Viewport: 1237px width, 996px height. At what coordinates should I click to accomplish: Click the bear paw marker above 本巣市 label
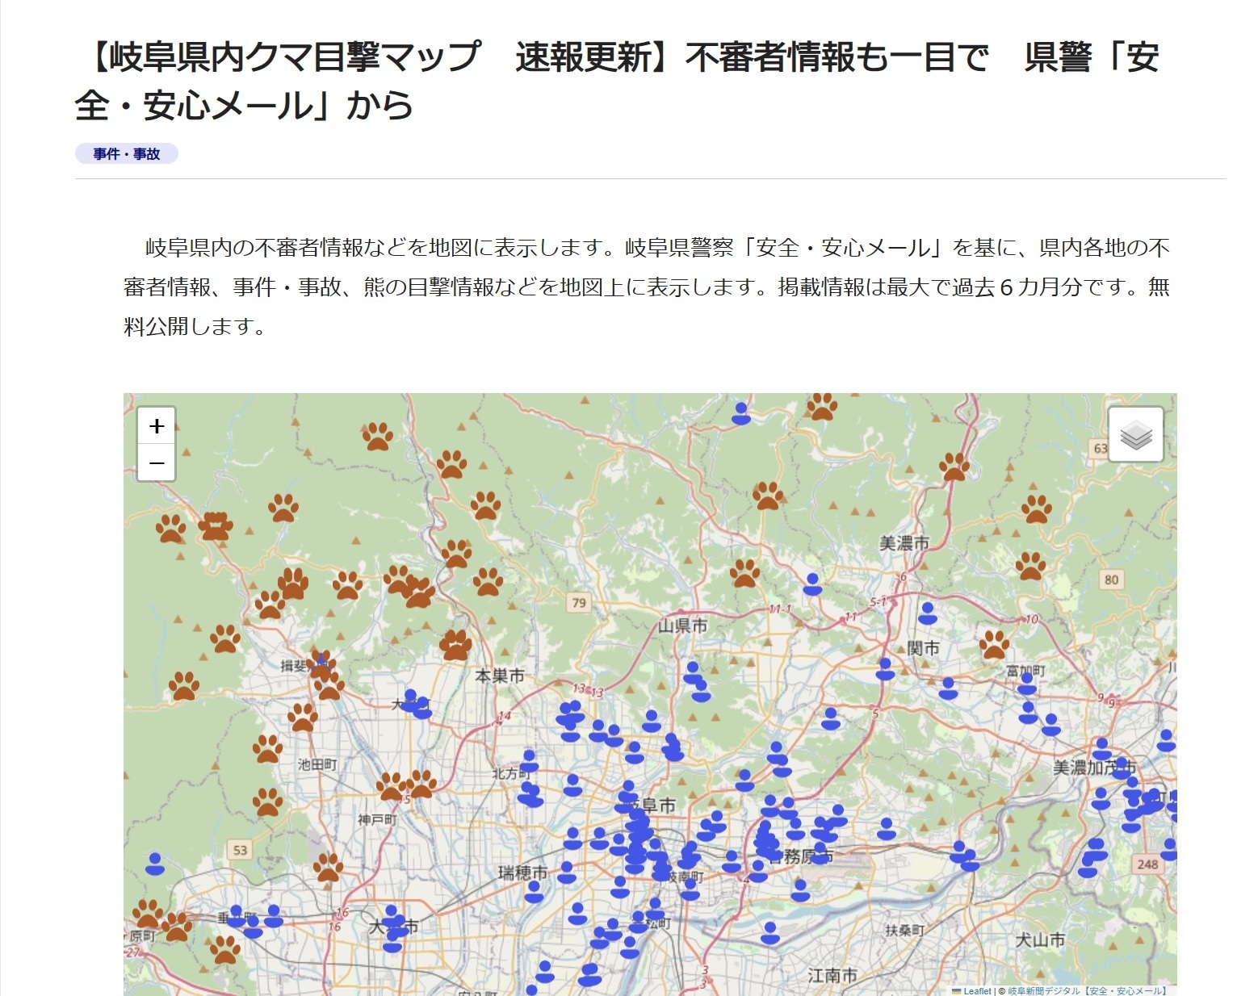click(455, 645)
